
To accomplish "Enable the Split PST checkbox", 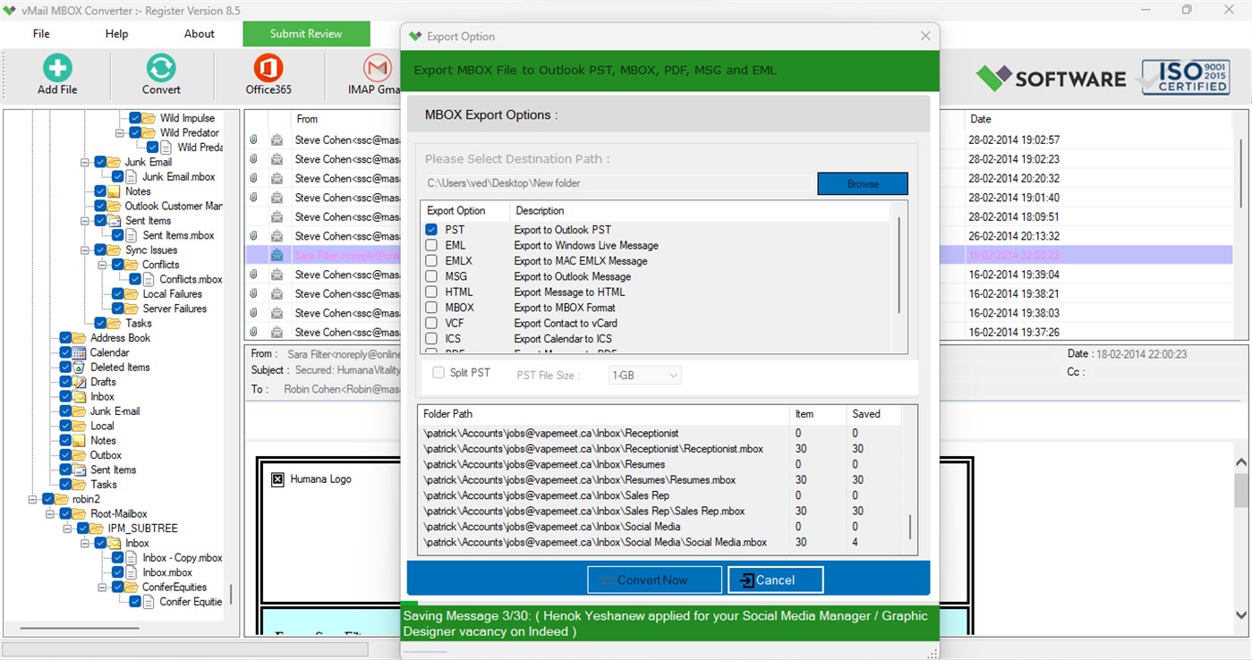I will [x=438, y=372].
